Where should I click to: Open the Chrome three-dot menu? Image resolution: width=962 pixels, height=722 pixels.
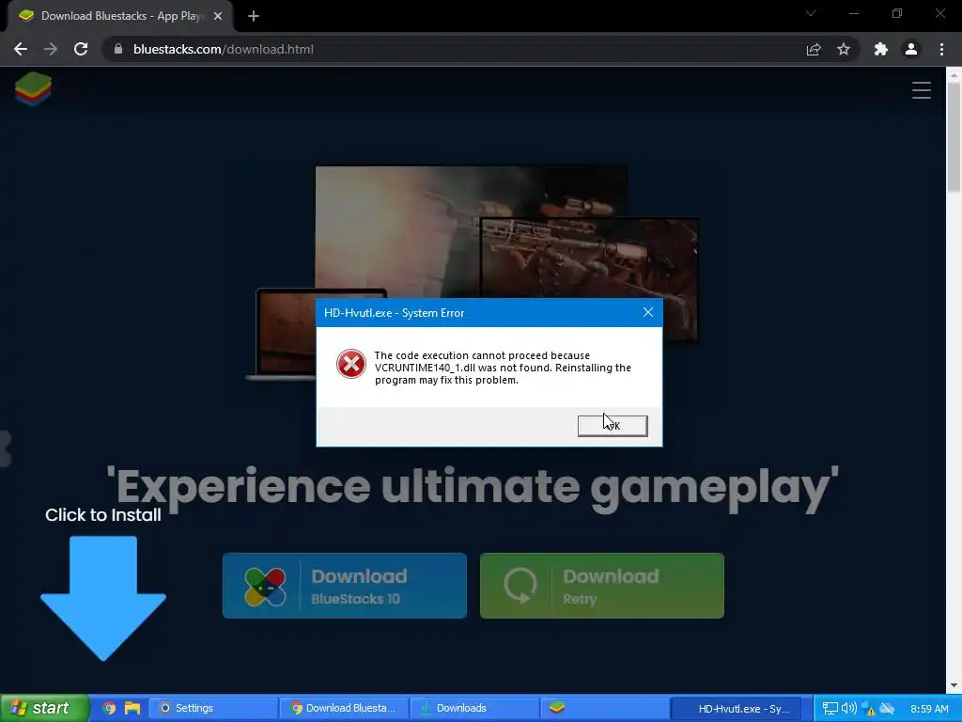[941, 49]
